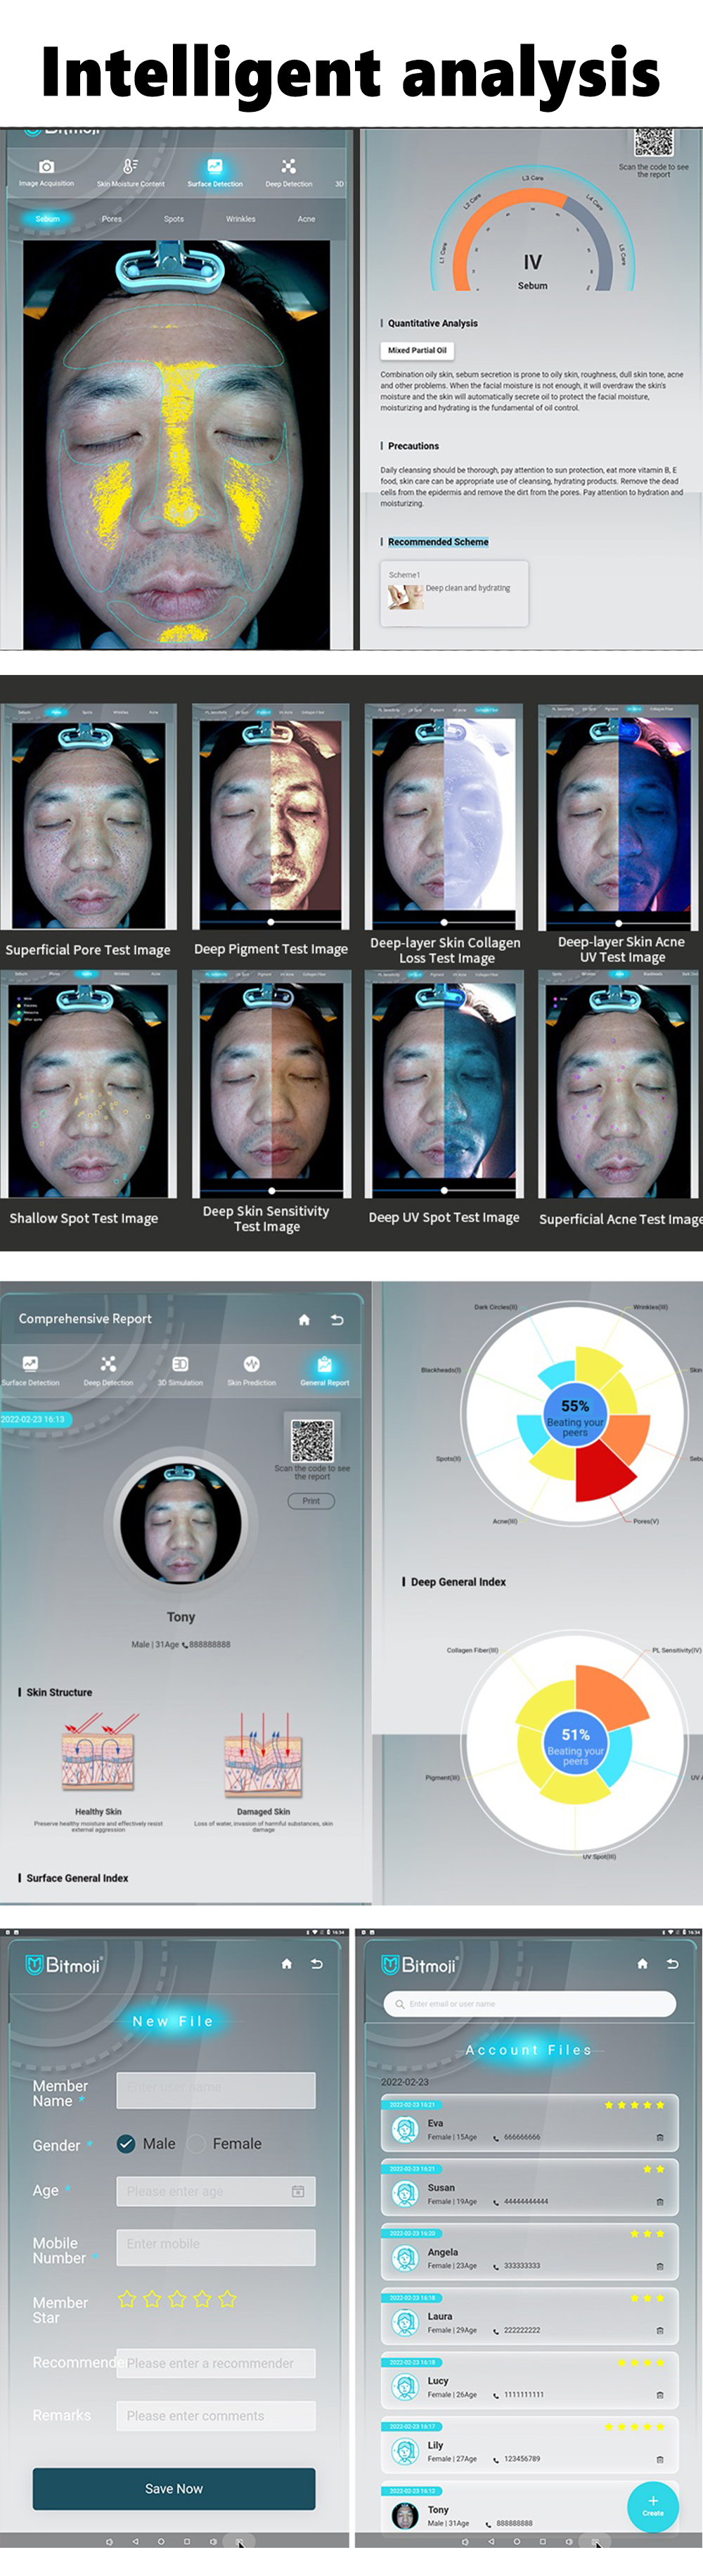Image resolution: width=703 pixels, height=2576 pixels.
Task: Click home icon in Comprehensive Report header
Action: (x=304, y=1319)
